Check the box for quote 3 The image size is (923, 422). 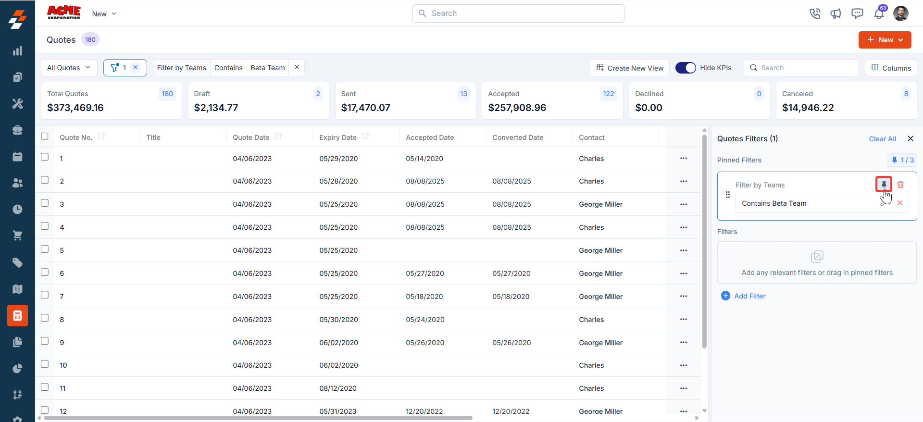tap(45, 203)
